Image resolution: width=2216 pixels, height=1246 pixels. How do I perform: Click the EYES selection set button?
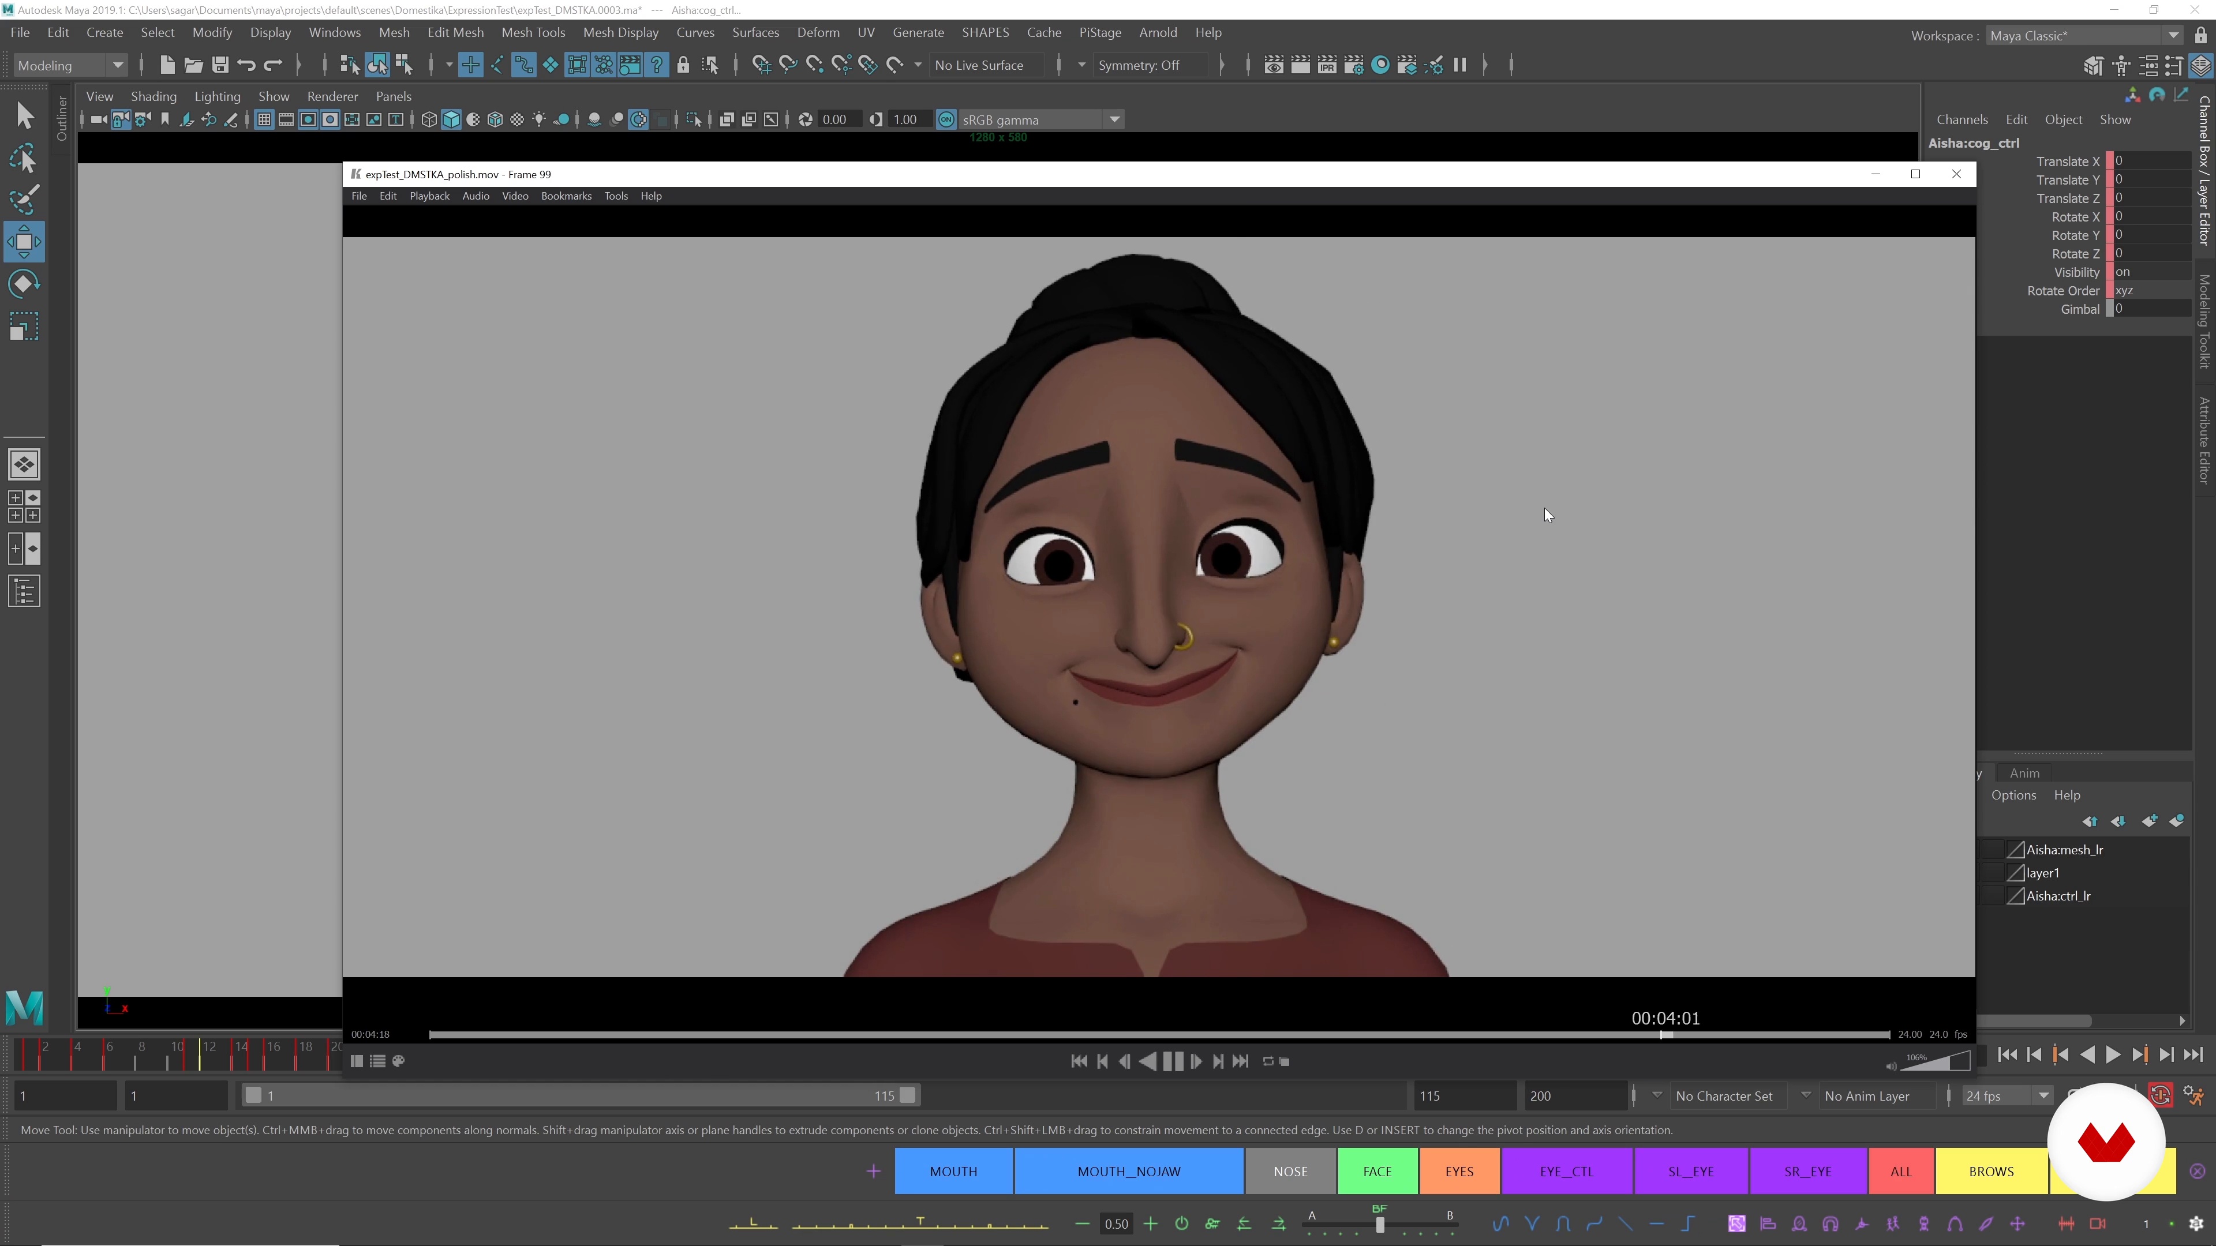pyautogui.click(x=1459, y=1171)
